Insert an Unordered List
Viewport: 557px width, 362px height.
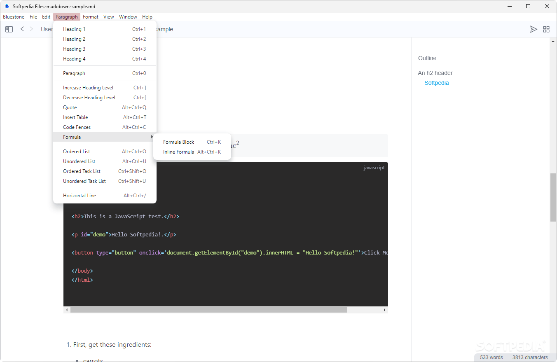105,161
